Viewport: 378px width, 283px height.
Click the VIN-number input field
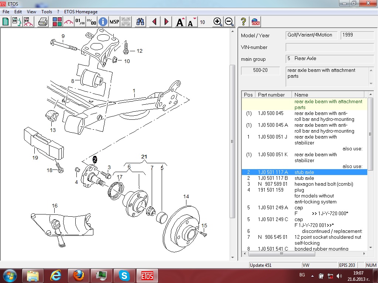click(329, 47)
